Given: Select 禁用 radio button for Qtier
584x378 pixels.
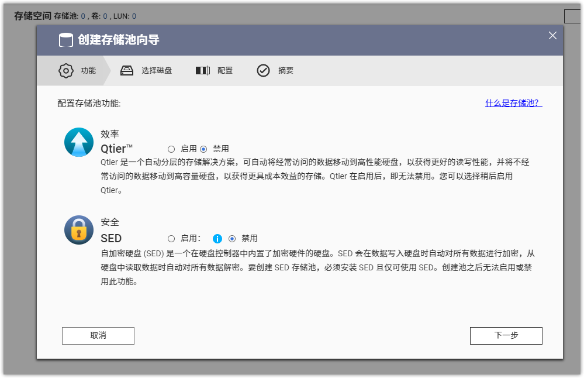Looking at the screenshot, I should (203, 149).
